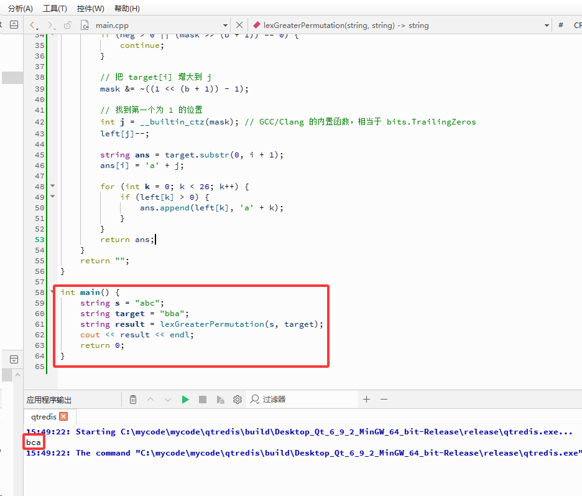Image resolution: width=582 pixels, height=496 pixels.
Task: Click the "return ans;" statement on line 53
Action: tap(127, 240)
